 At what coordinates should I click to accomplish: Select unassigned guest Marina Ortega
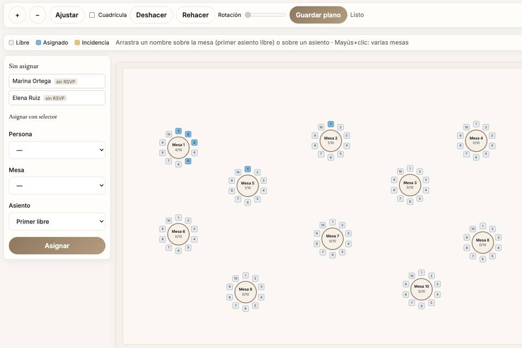click(57, 81)
